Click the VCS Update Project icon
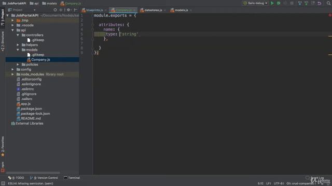This screenshot has height=186, width=332. [x=300, y=3]
